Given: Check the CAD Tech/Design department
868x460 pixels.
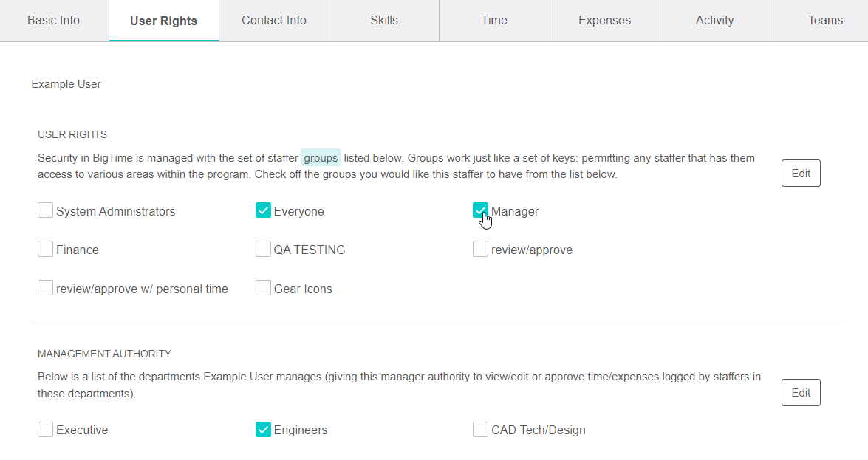Looking at the screenshot, I should coord(480,429).
